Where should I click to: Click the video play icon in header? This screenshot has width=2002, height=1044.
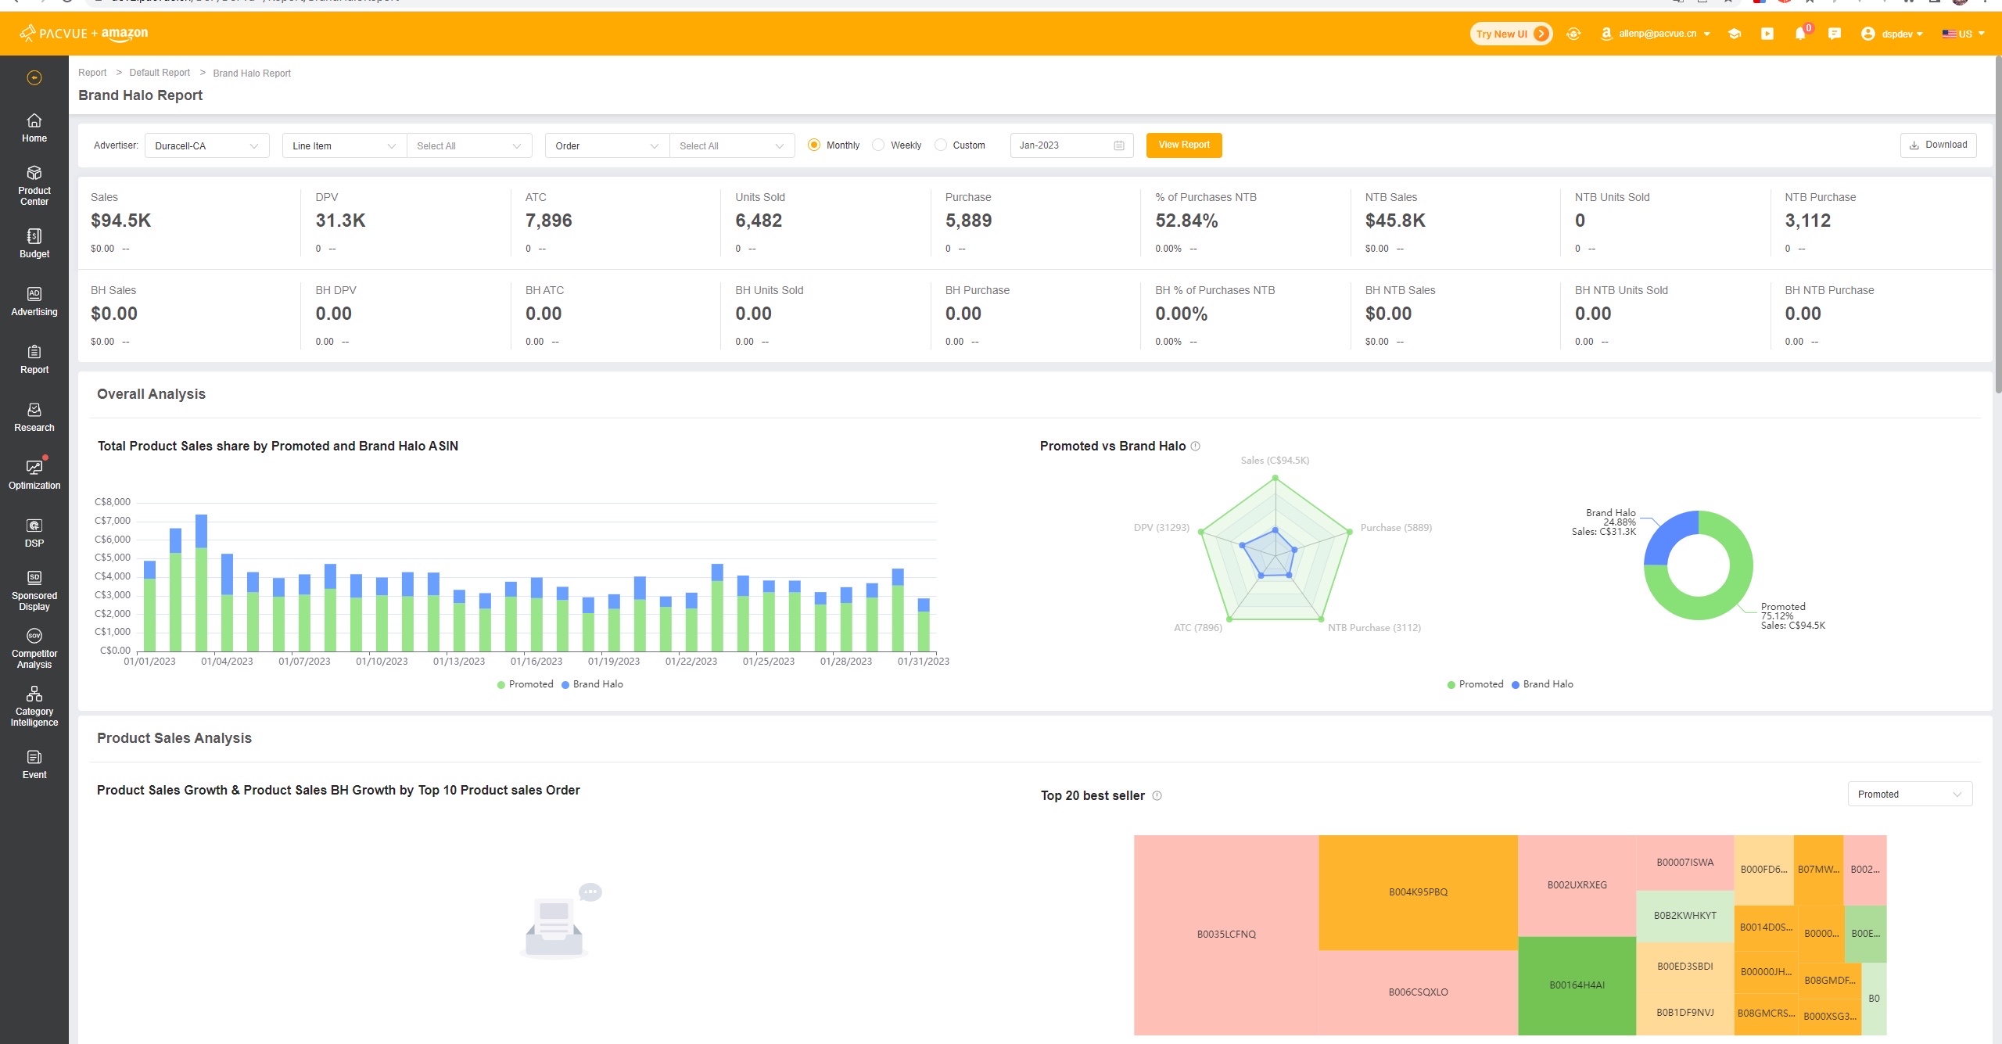point(1767,34)
